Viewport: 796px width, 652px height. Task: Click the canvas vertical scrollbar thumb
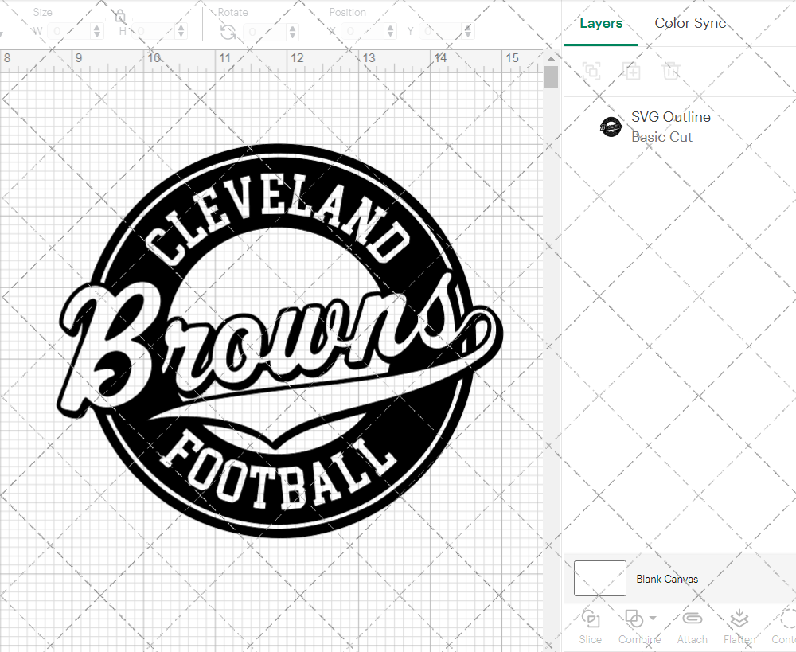click(552, 77)
